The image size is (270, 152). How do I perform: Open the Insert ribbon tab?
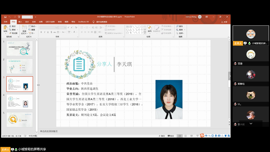pyautogui.click(x=20, y=22)
